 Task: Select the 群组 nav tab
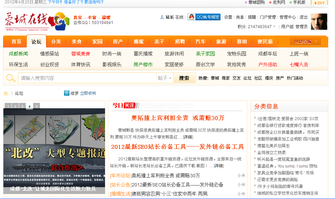[242, 41]
